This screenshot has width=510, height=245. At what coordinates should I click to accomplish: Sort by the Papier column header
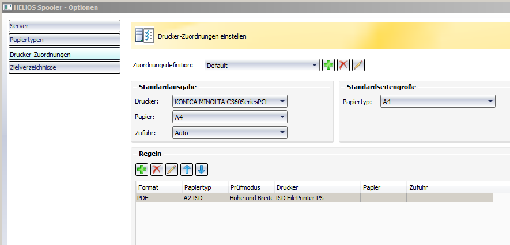(383, 187)
